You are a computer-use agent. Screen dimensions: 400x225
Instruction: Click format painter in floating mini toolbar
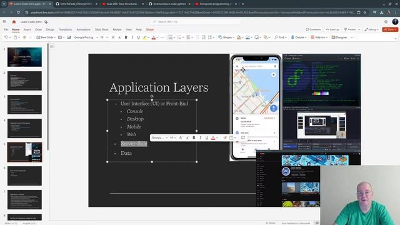coord(225,137)
